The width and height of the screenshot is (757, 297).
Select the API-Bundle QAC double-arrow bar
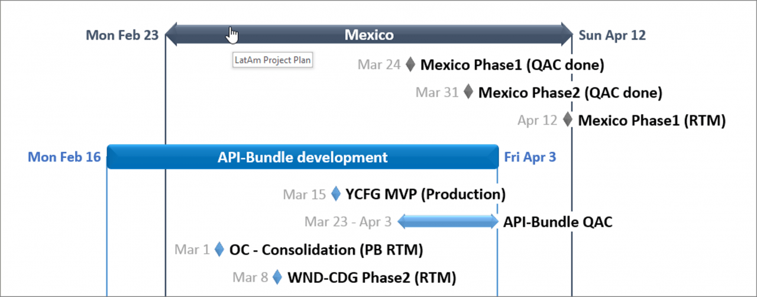(448, 222)
